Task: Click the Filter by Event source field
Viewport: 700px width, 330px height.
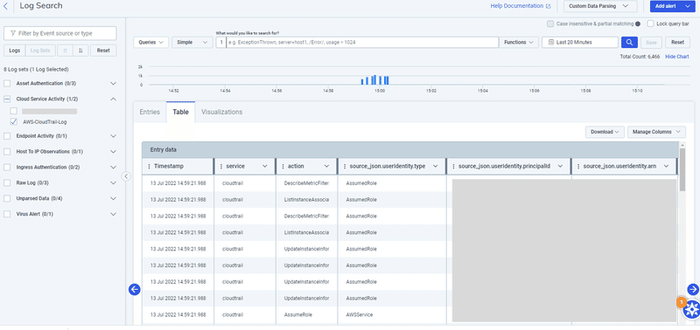Action: click(x=60, y=33)
